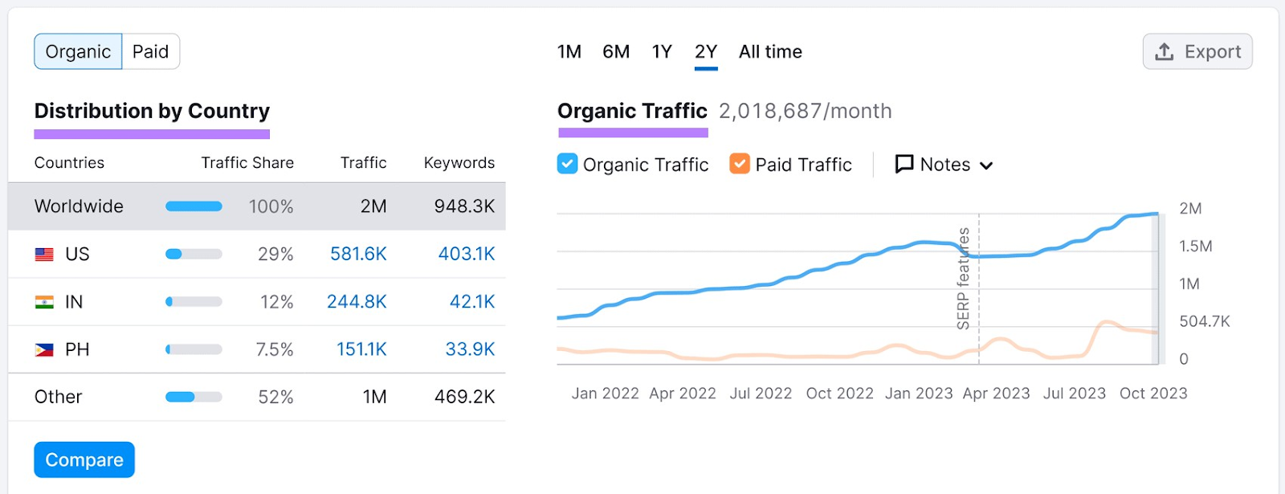Switch to the Paid toggle option
Image resolution: width=1285 pixels, height=494 pixels.
150,51
